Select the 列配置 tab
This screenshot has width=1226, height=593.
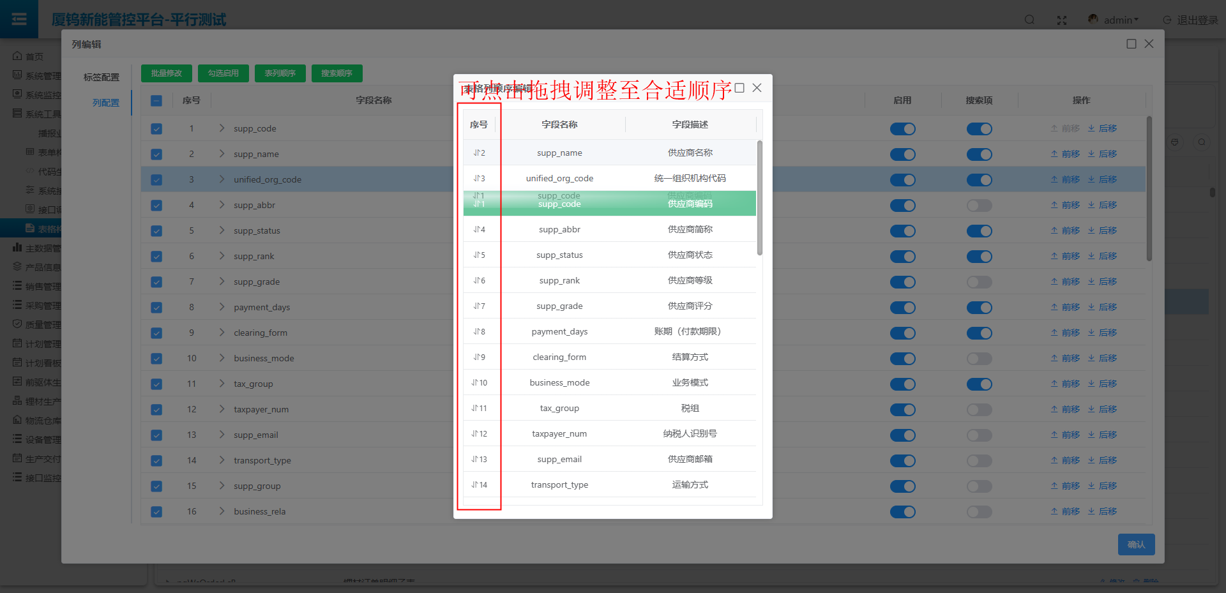[105, 103]
